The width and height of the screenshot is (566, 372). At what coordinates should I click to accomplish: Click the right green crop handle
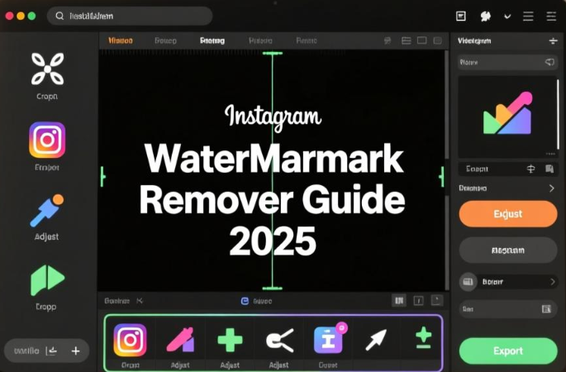[441, 177]
